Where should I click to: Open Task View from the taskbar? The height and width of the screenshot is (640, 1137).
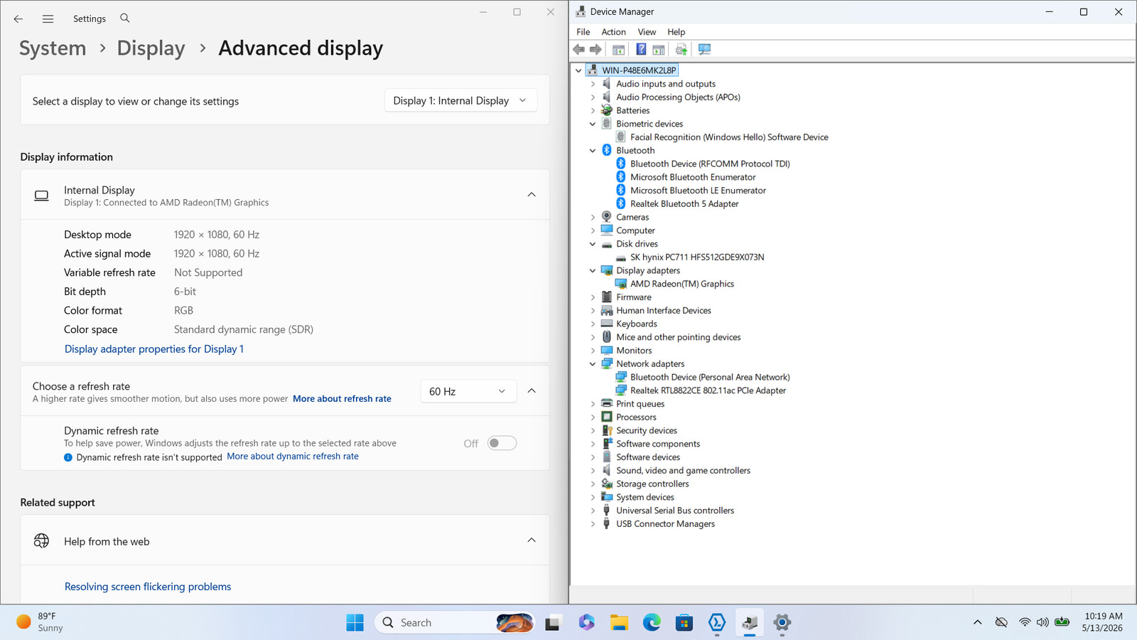553,623
